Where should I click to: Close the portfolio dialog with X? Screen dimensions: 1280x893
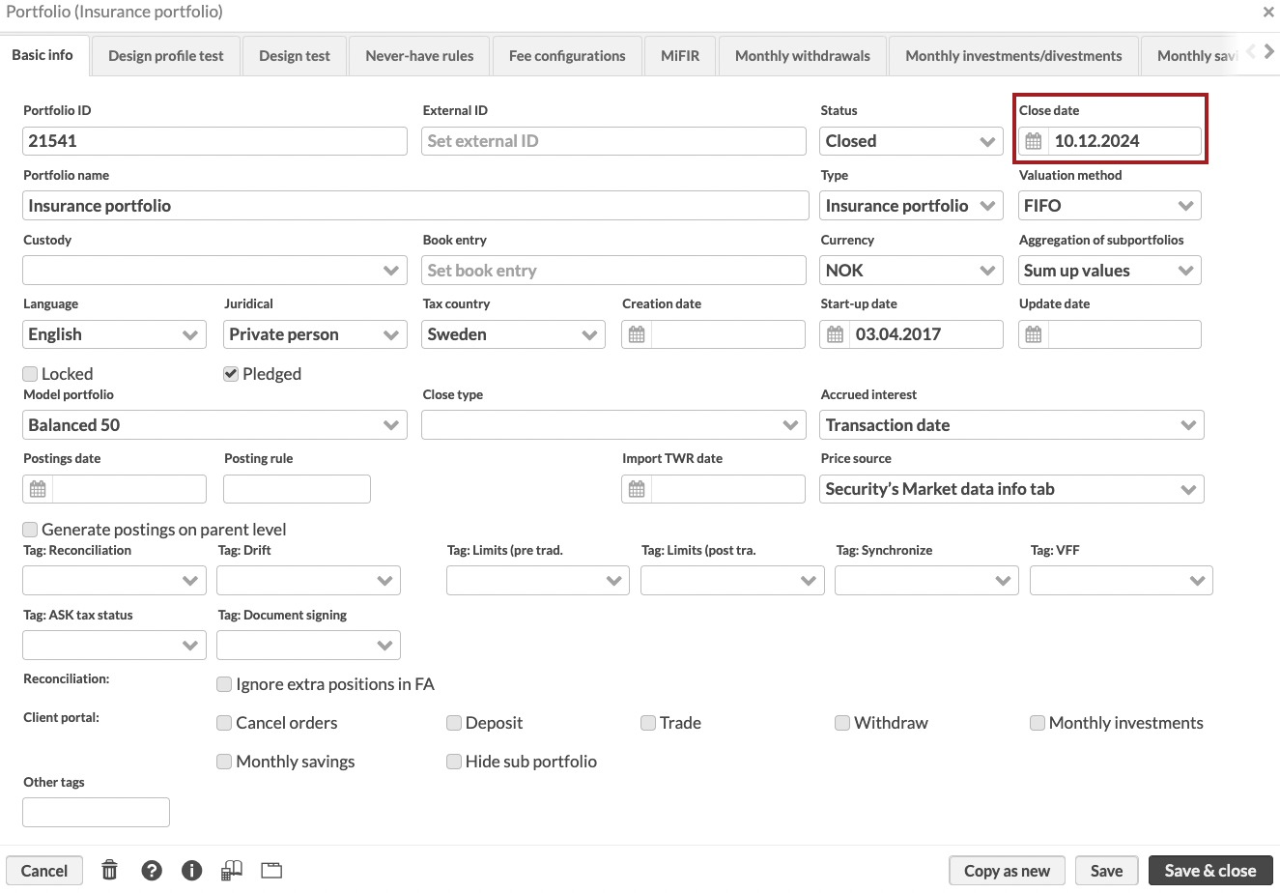coord(1268,12)
